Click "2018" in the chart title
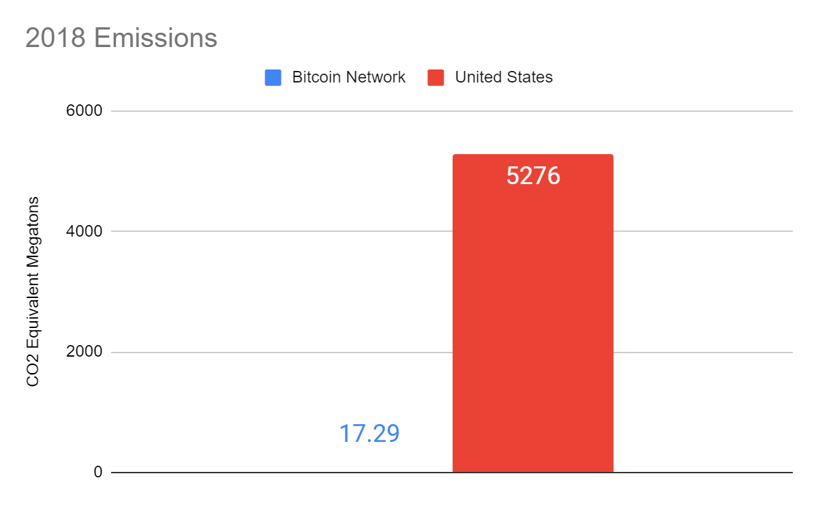This screenshot has width=818, height=506. [x=55, y=38]
